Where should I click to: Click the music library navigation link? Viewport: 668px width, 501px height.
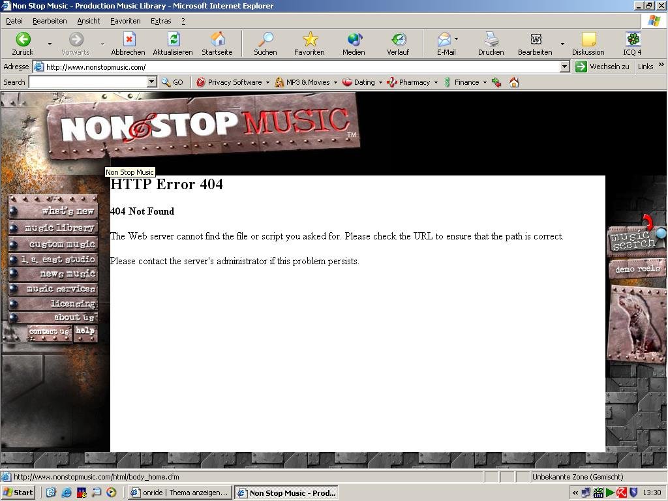point(59,228)
